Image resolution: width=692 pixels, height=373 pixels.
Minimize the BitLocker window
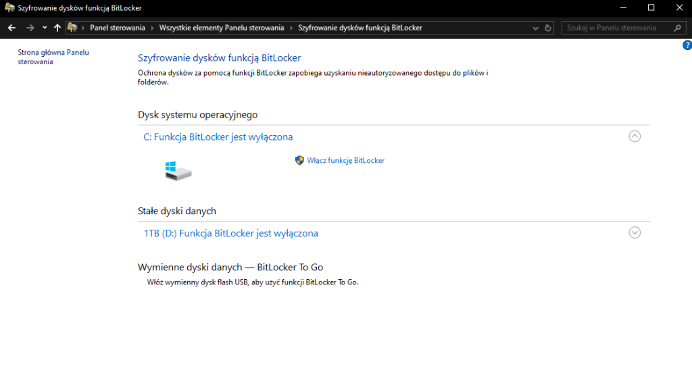point(623,8)
